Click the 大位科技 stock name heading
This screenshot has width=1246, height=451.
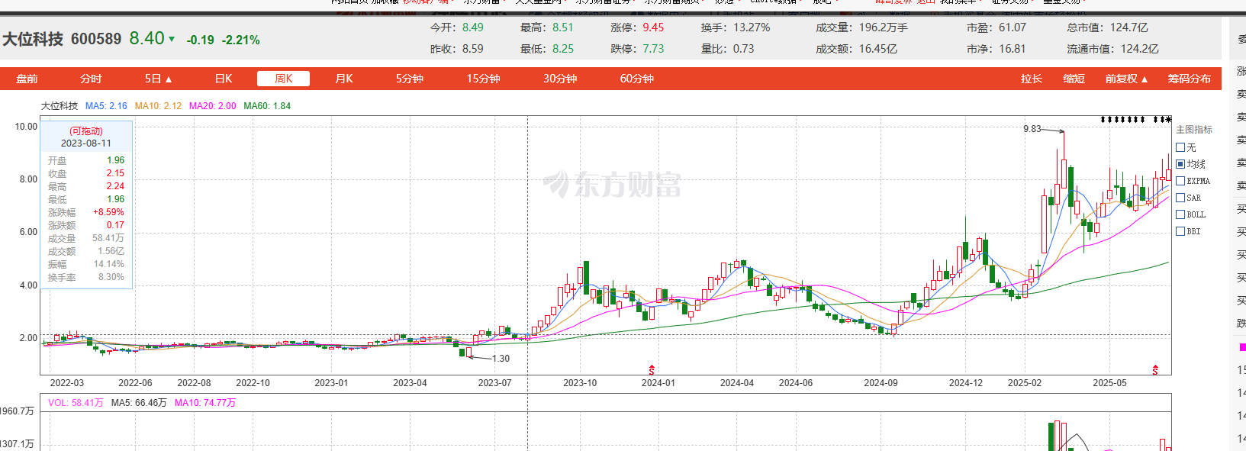33,39
